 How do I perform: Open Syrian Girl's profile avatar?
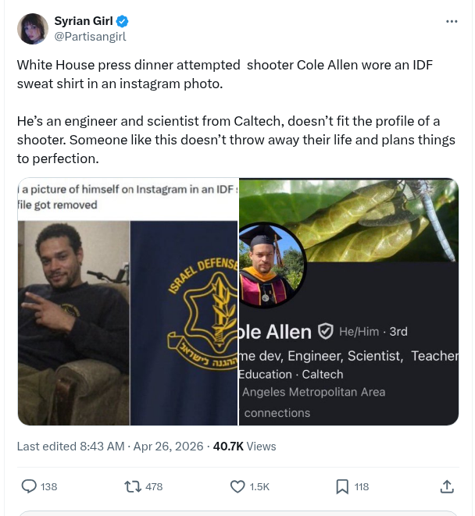tap(33, 29)
